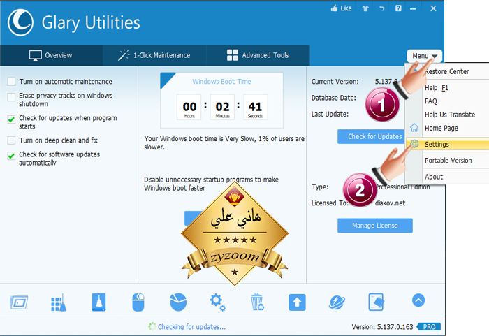Click the software update up-arrow icon
The width and height of the screenshot is (489, 336).
(x=297, y=302)
